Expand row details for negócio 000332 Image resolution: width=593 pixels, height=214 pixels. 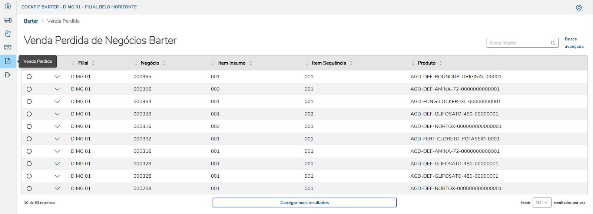57,139
